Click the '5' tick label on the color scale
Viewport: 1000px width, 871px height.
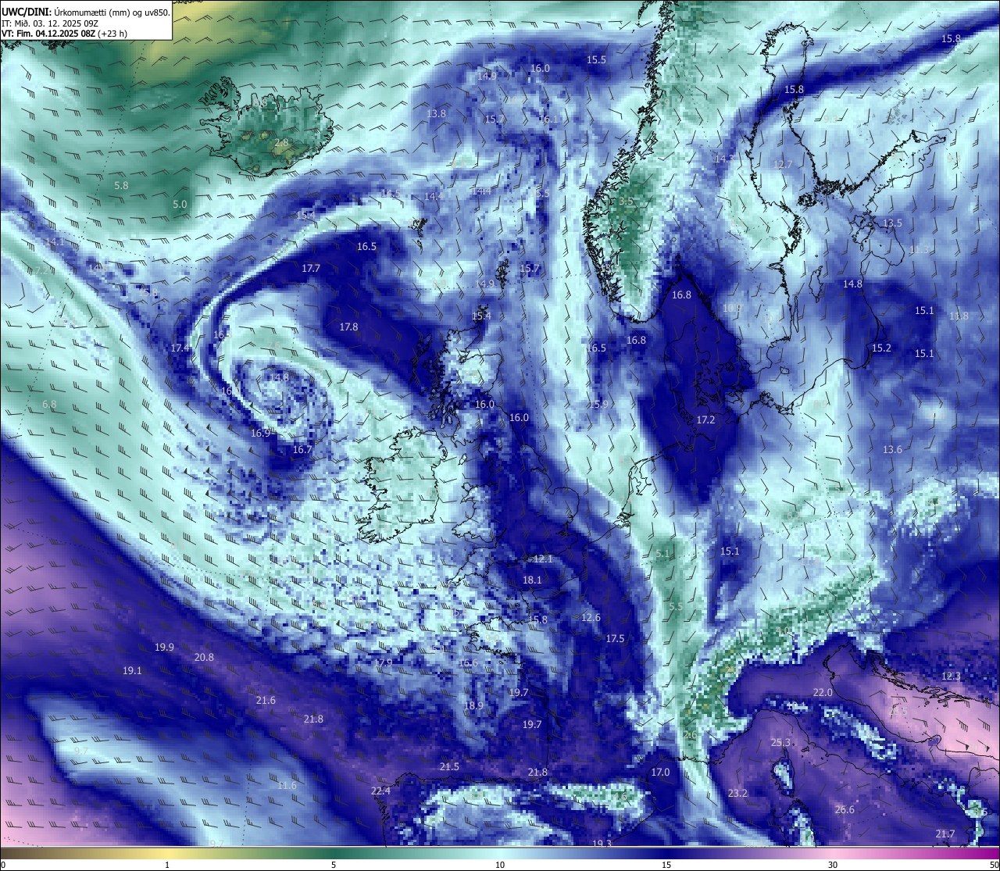tap(334, 865)
